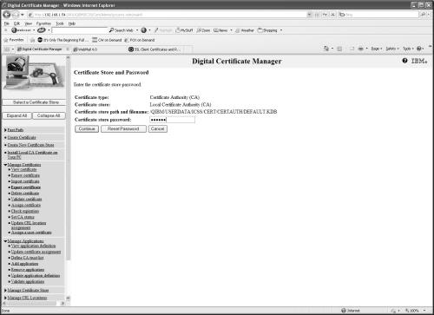434x315 pixels.
Task: Click the Reset Password button
Action: tap(123, 128)
